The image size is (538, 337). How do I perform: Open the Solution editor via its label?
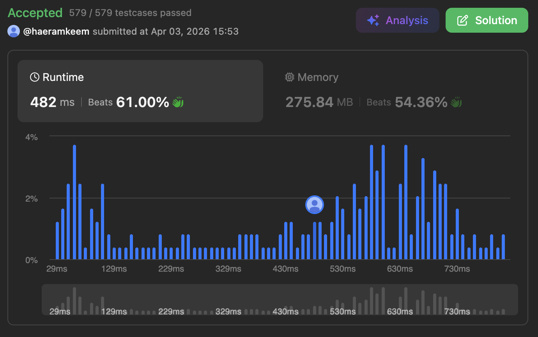[496, 21]
